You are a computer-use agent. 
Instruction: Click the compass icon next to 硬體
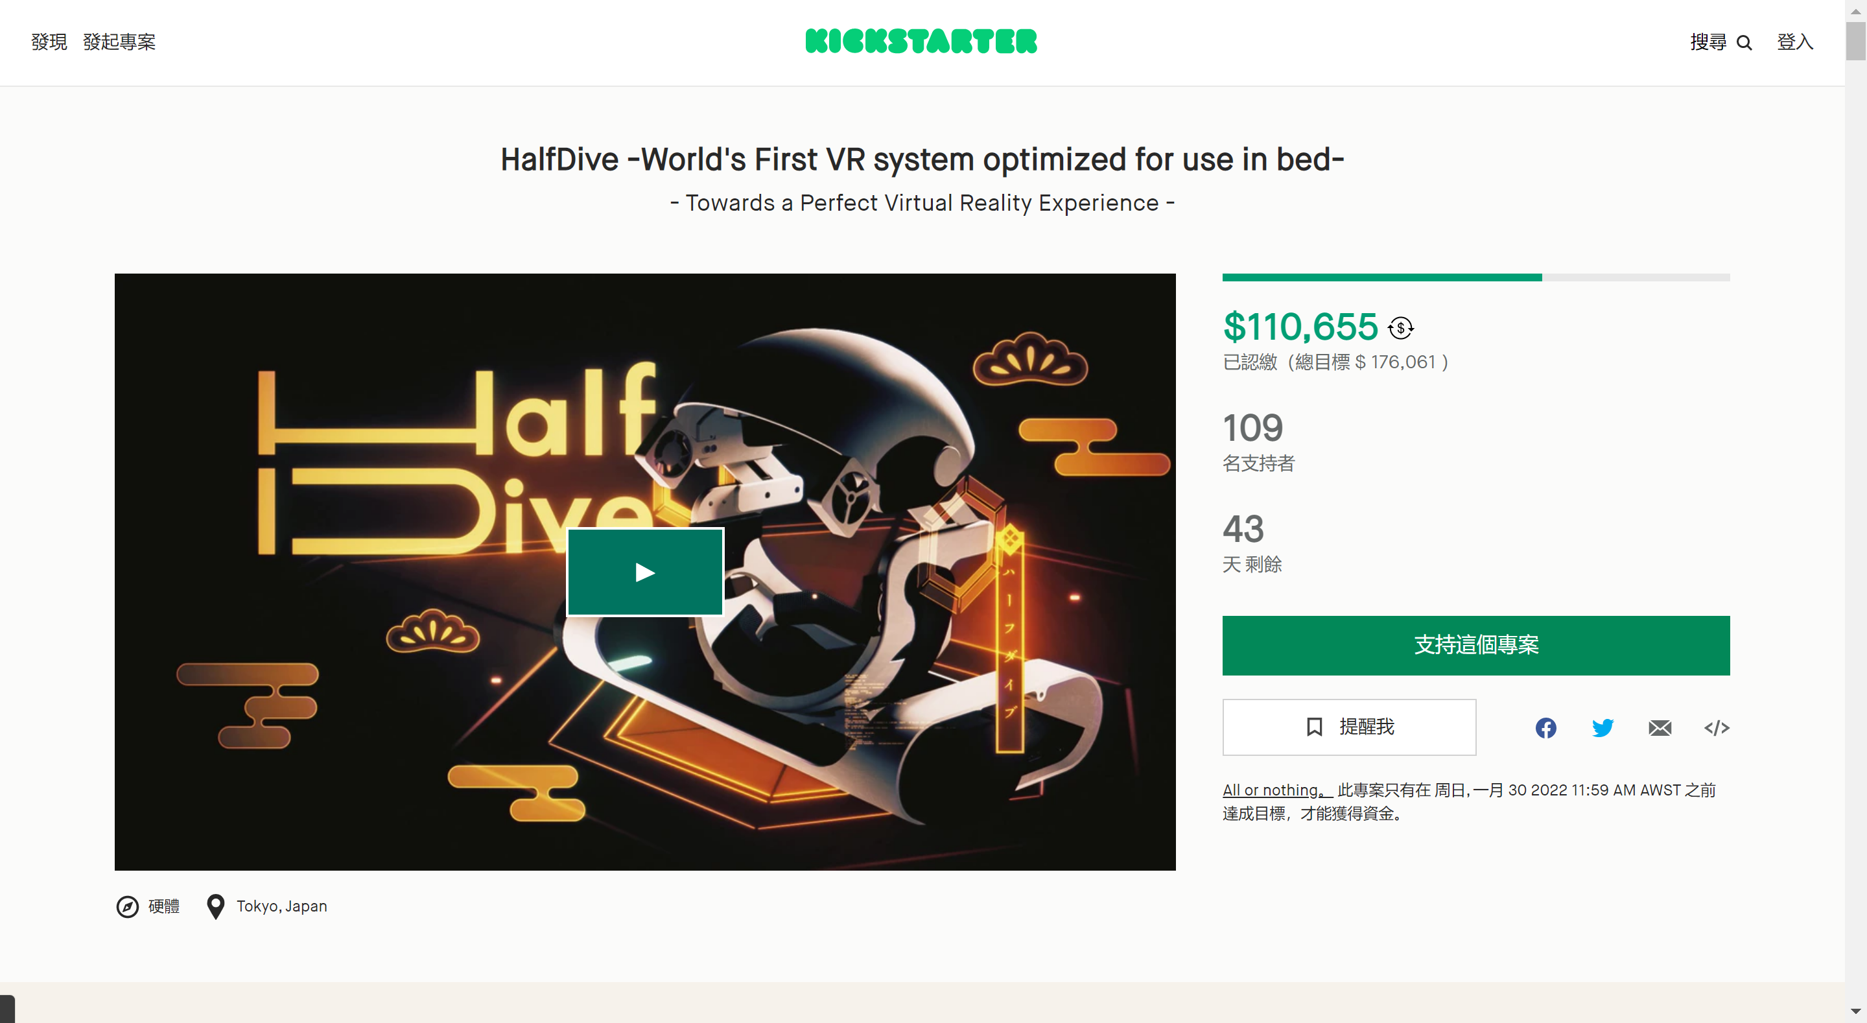pyautogui.click(x=128, y=906)
